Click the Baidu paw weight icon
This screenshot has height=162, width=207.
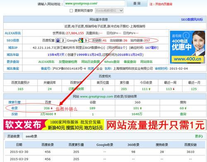58,40
